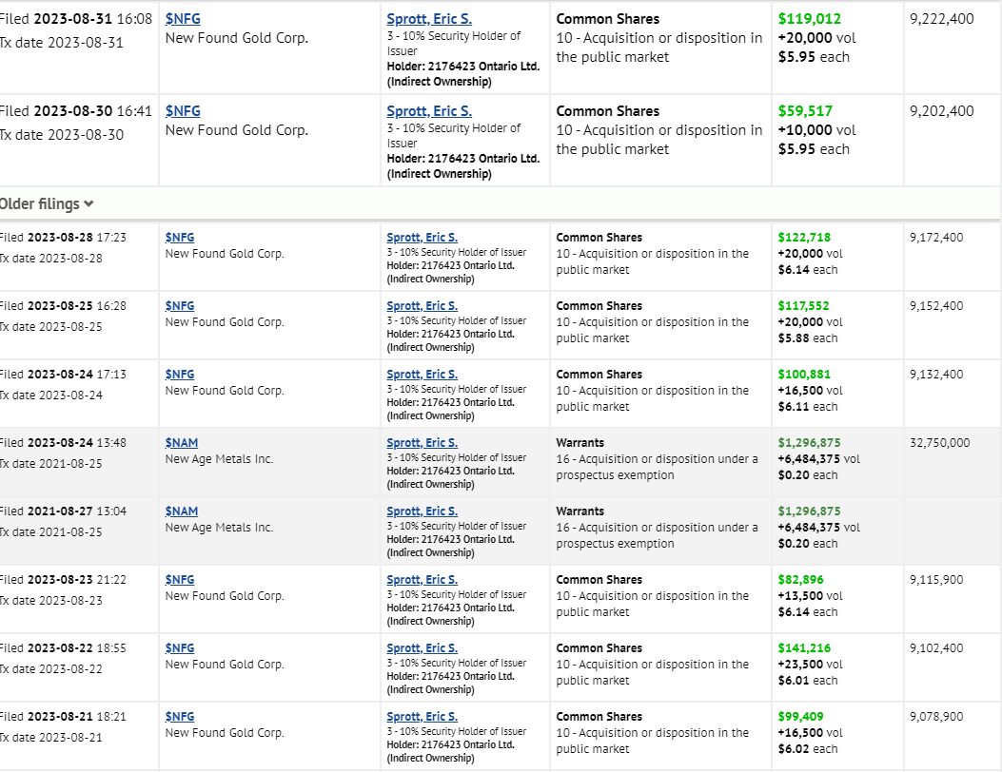
Task: Open Sprott, Eric S. link in 2023-08-23 row
Action: (422, 579)
